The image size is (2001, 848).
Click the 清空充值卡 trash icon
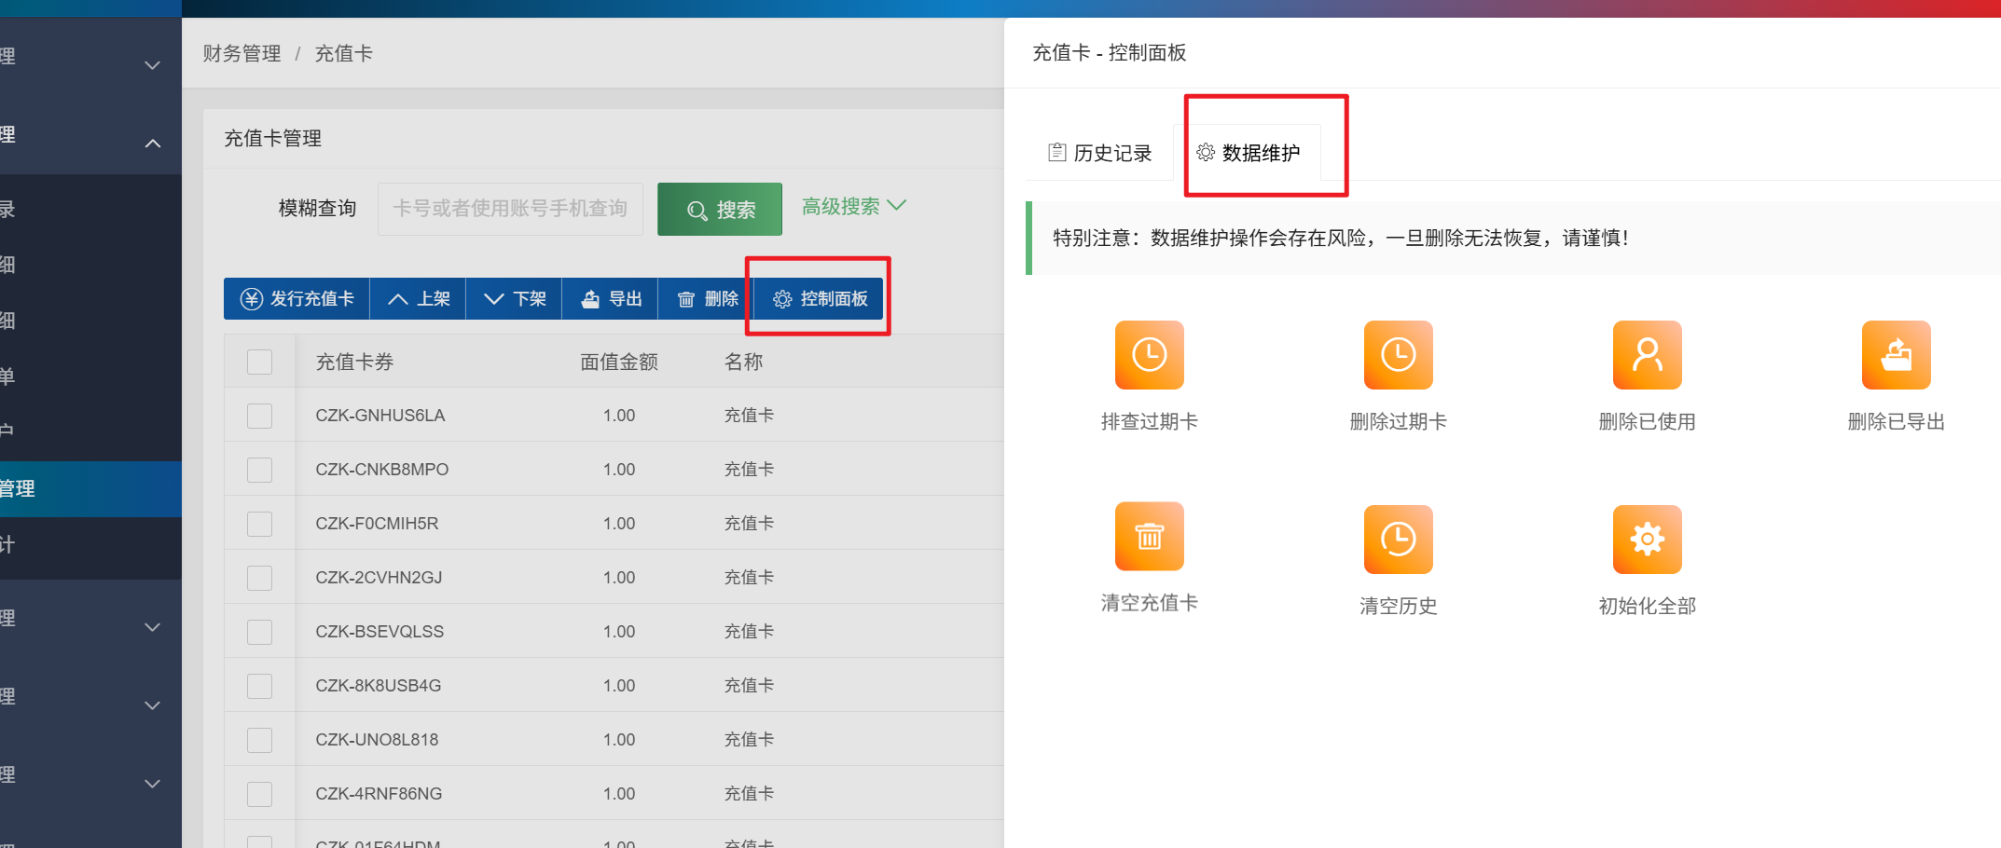click(1149, 537)
